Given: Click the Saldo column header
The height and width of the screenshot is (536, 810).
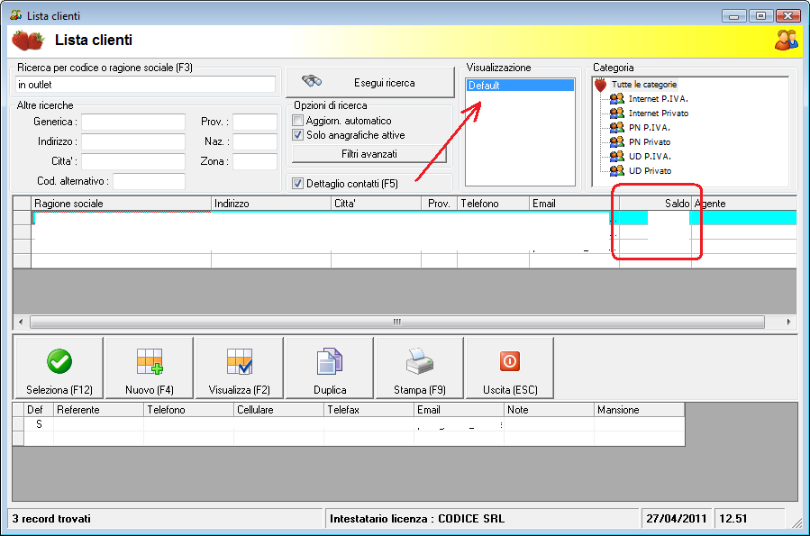Looking at the screenshot, I should coord(655,204).
